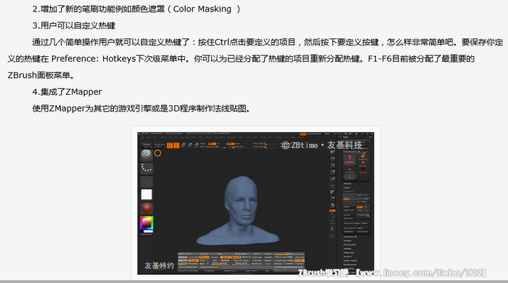Open the red material sphere picker

(x=146, y=208)
